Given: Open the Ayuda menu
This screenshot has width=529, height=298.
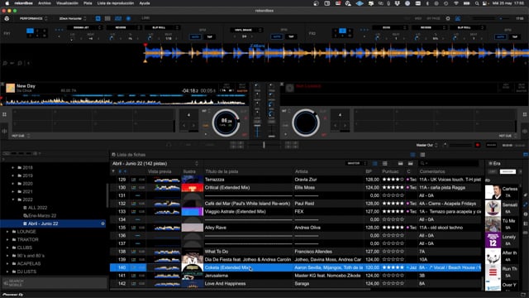Looking at the screenshot, I should tap(145, 3).
